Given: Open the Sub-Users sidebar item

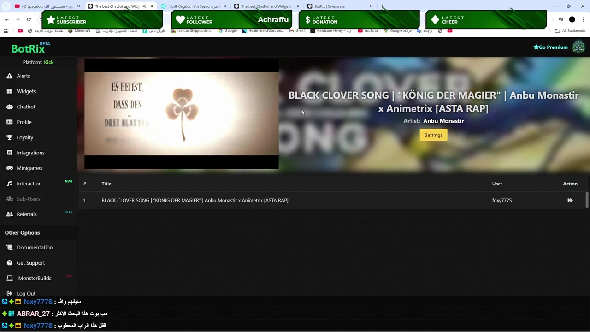Looking at the screenshot, I should click(x=29, y=199).
